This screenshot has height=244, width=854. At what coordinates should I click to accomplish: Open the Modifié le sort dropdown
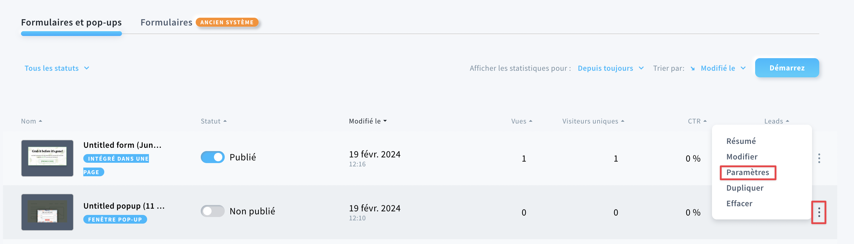click(723, 68)
